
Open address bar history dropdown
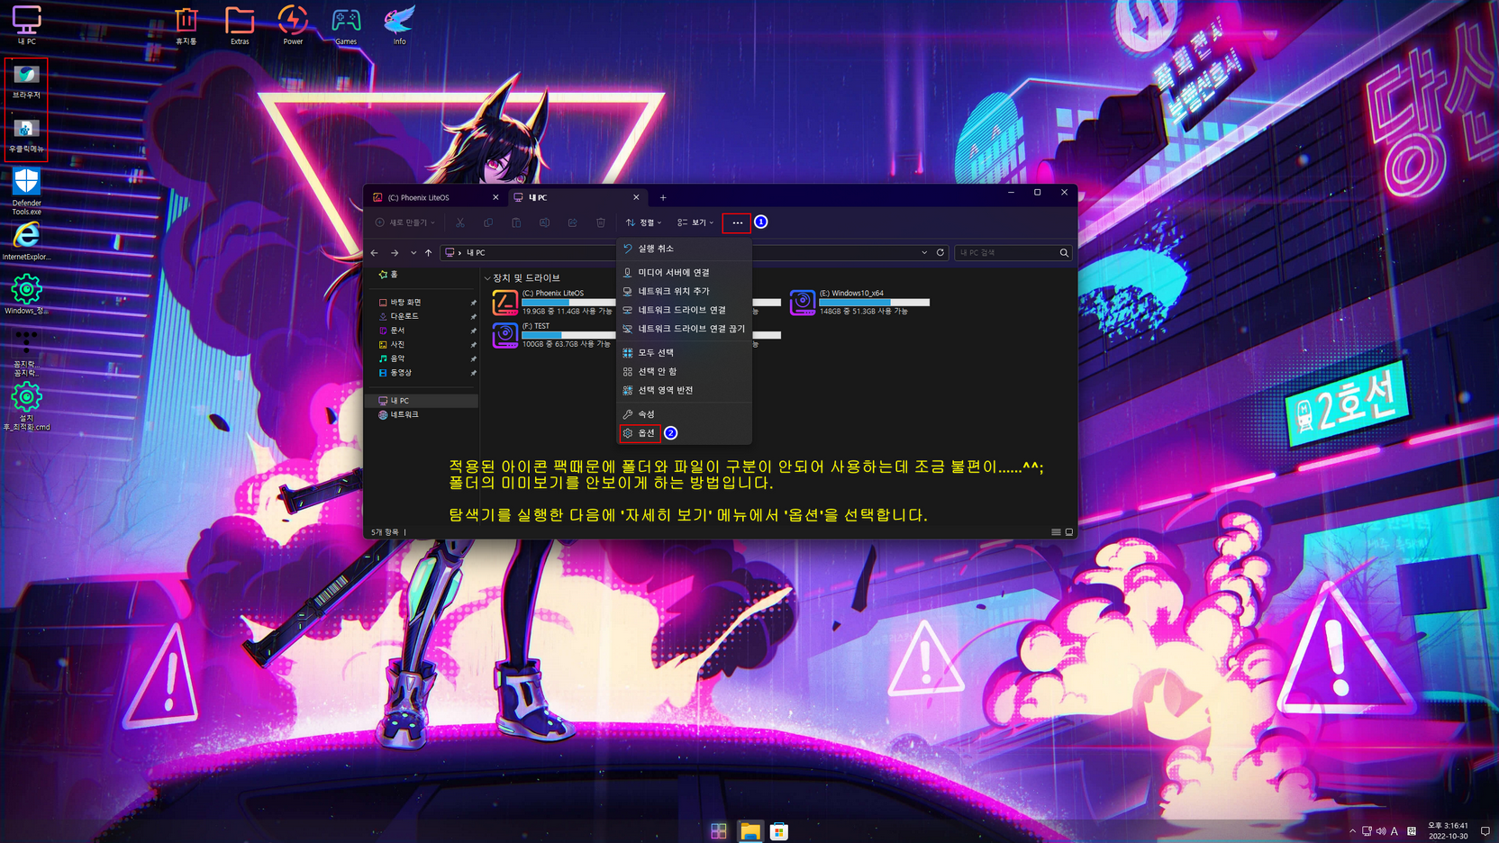click(924, 253)
